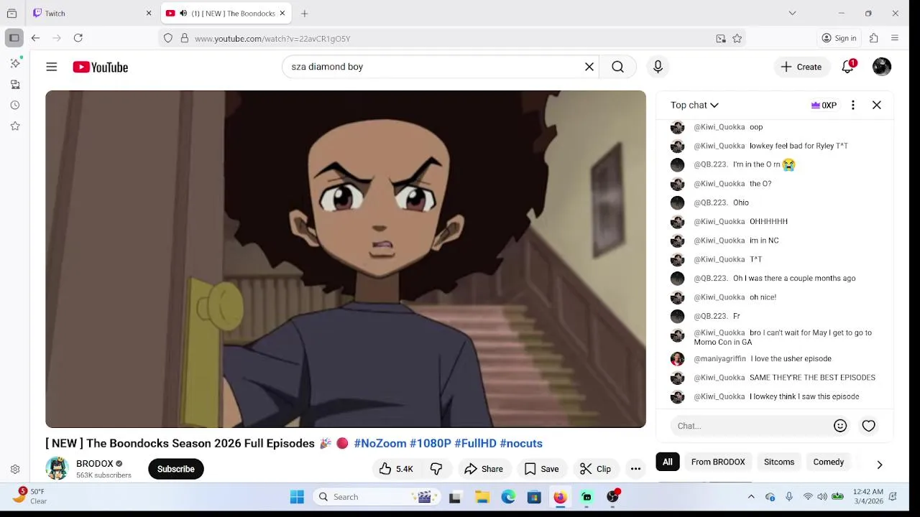Save the video to a playlist
Viewport: 920px width, 517px height.
pyautogui.click(x=541, y=469)
